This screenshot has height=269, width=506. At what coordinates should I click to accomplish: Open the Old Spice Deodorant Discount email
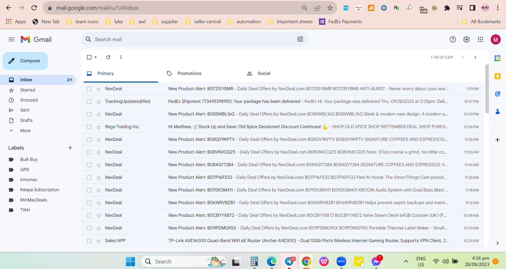coord(282,127)
